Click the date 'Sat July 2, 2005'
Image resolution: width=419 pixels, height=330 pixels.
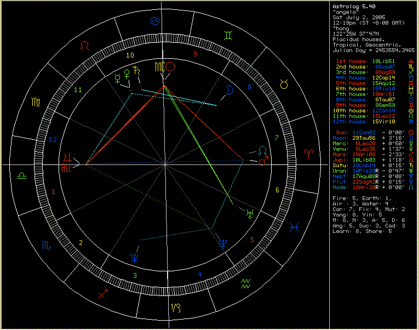coord(359,18)
